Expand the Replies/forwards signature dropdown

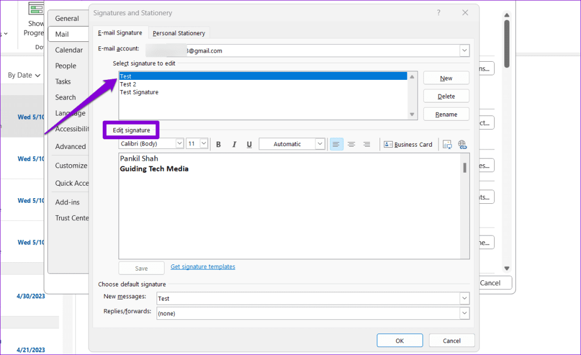point(465,313)
